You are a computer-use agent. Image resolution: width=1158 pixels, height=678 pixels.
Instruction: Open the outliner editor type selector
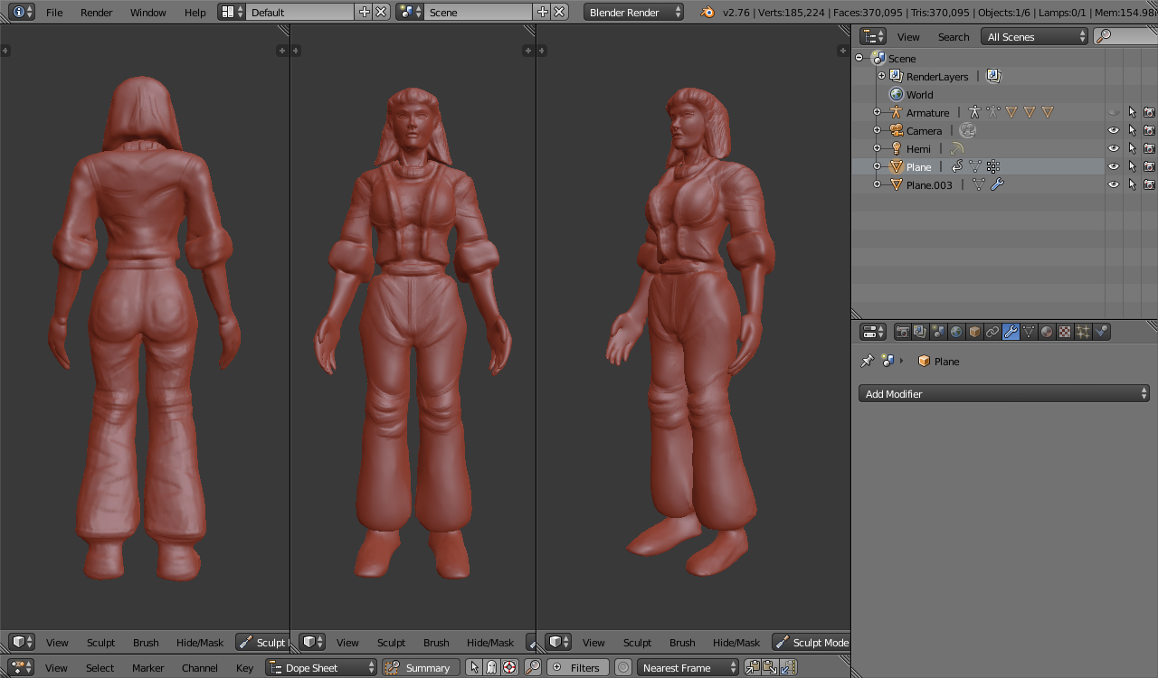[x=873, y=36]
